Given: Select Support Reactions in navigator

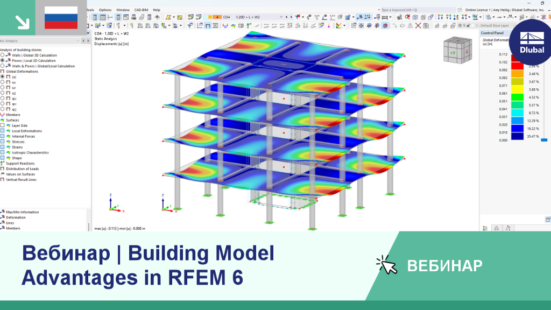Looking at the screenshot, I should point(20,164).
